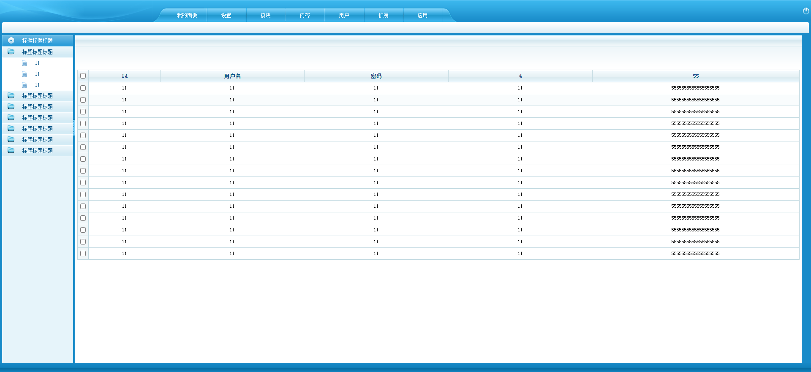Viewport: 811px width, 372px height.
Task: Click the third folder icon from top in sidebar
Action: coord(11,107)
